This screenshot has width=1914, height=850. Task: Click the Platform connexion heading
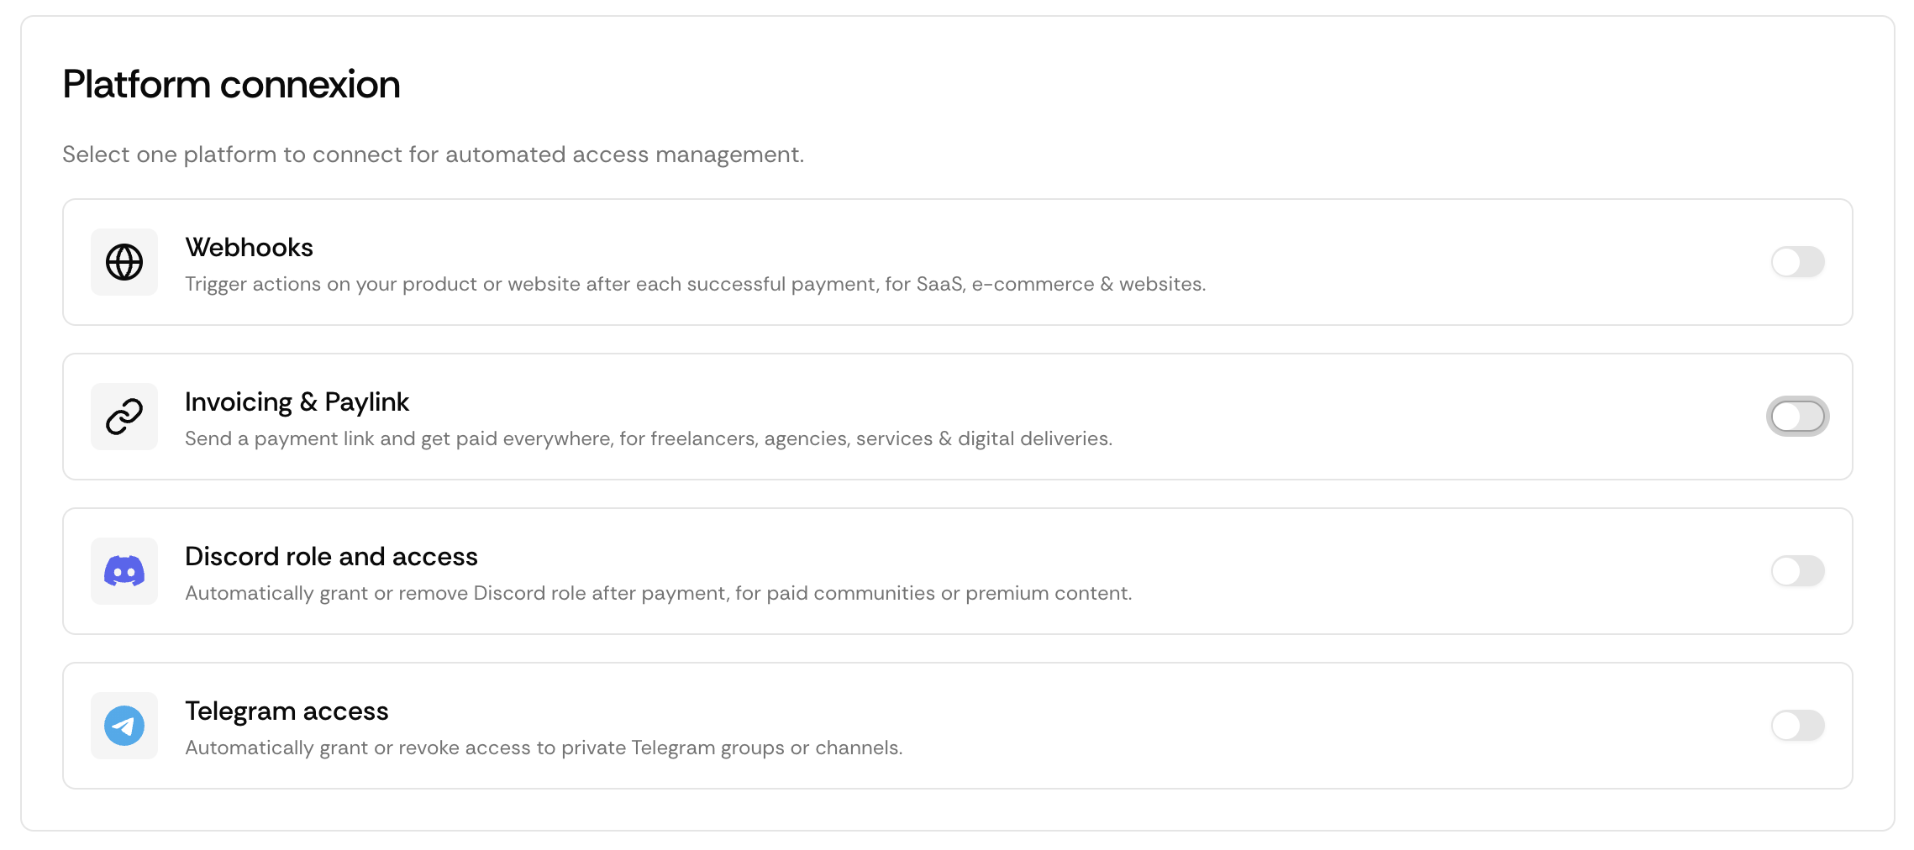click(231, 85)
